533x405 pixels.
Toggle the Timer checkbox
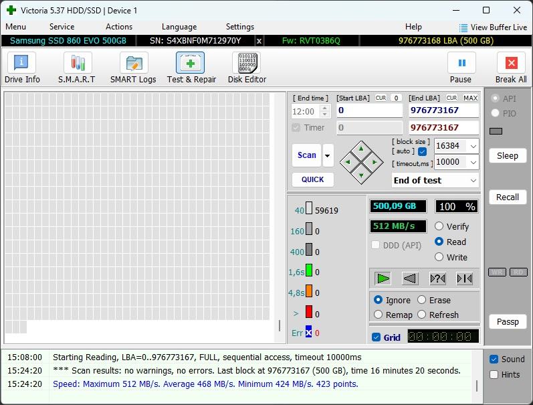[x=296, y=128]
